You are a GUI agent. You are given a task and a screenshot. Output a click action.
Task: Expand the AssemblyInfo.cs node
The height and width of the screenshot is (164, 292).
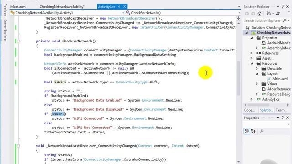(x=257, y=48)
